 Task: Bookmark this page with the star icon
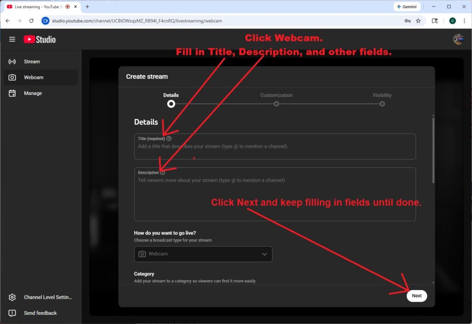coord(418,21)
